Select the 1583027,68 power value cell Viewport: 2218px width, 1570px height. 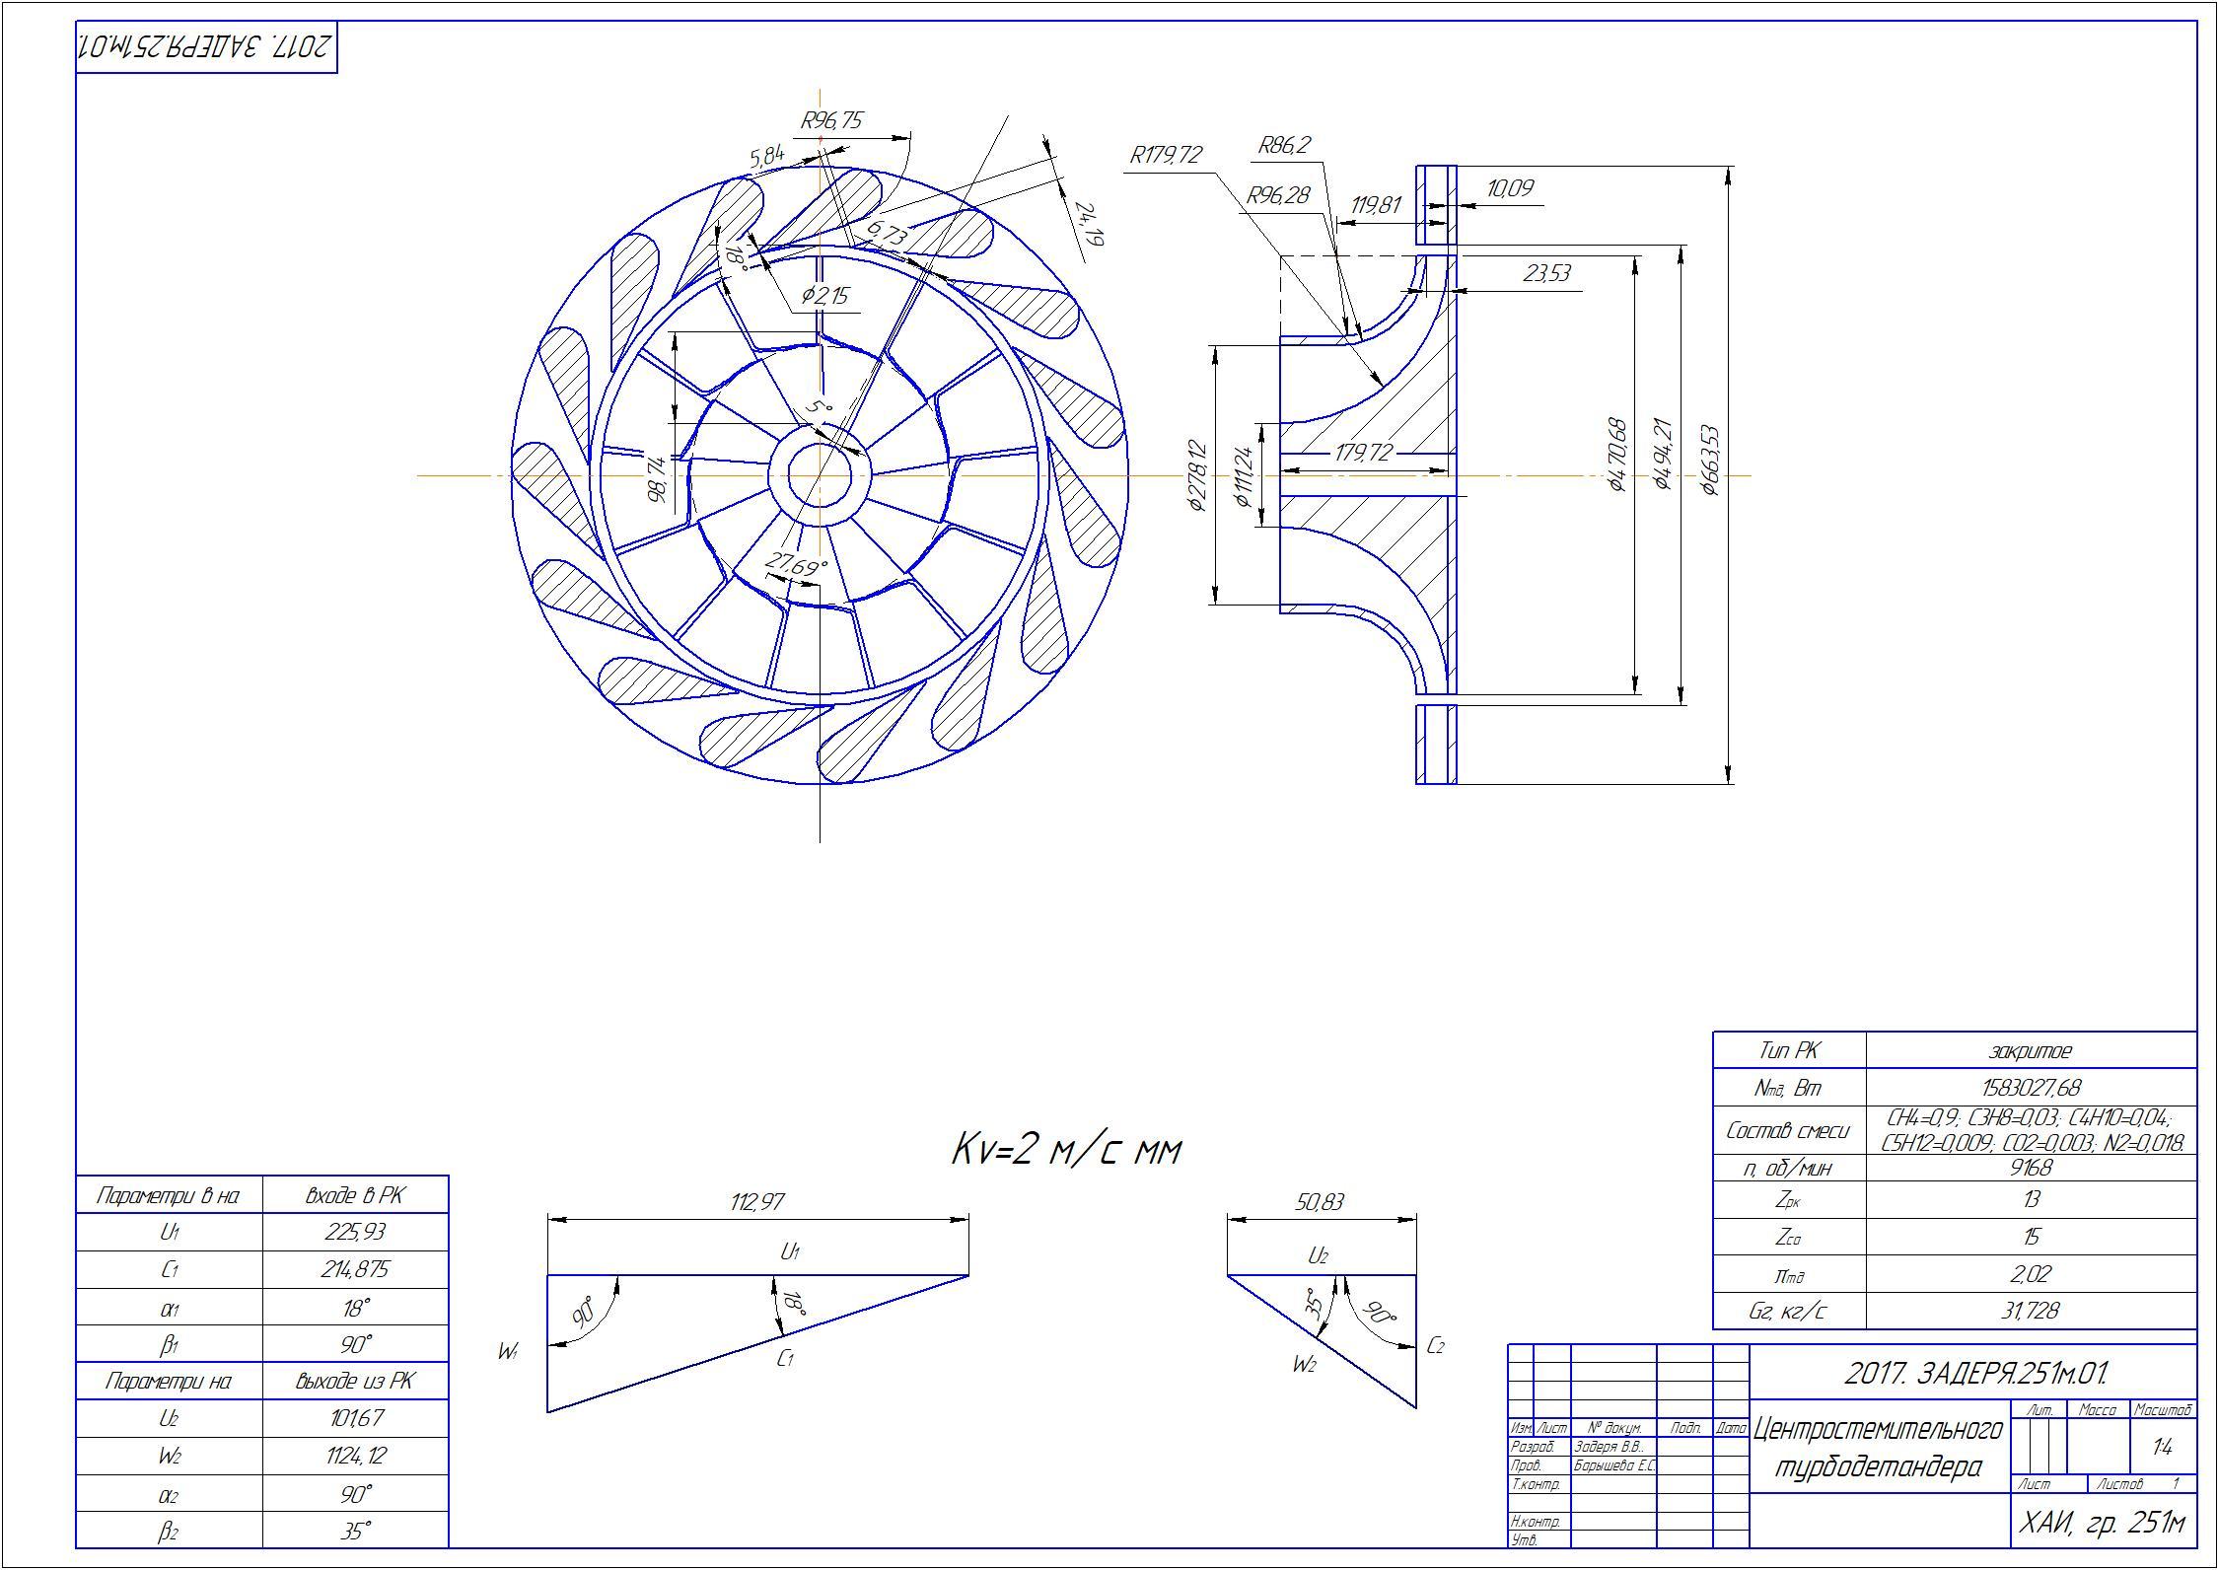point(2030,1088)
